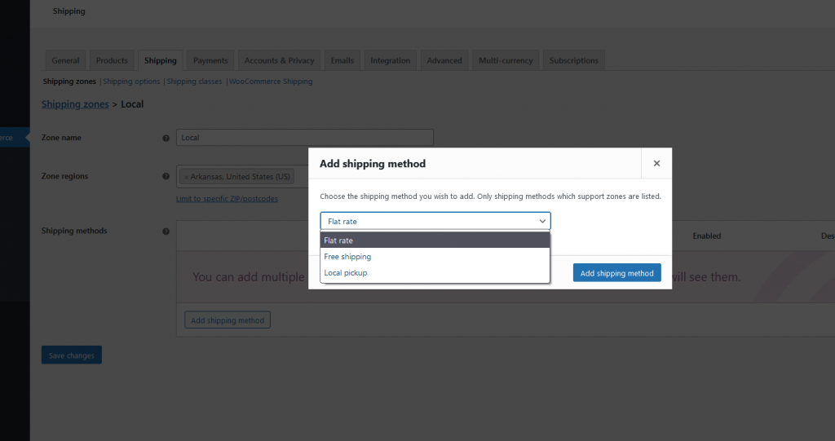This screenshot has height=441, width=835.
Task: Expand the shipping method dropdown
Action: point(435,221)
